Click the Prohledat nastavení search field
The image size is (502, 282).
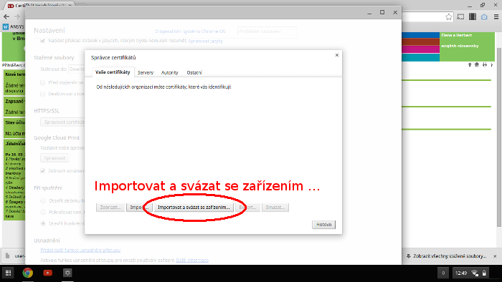[267, 31]
